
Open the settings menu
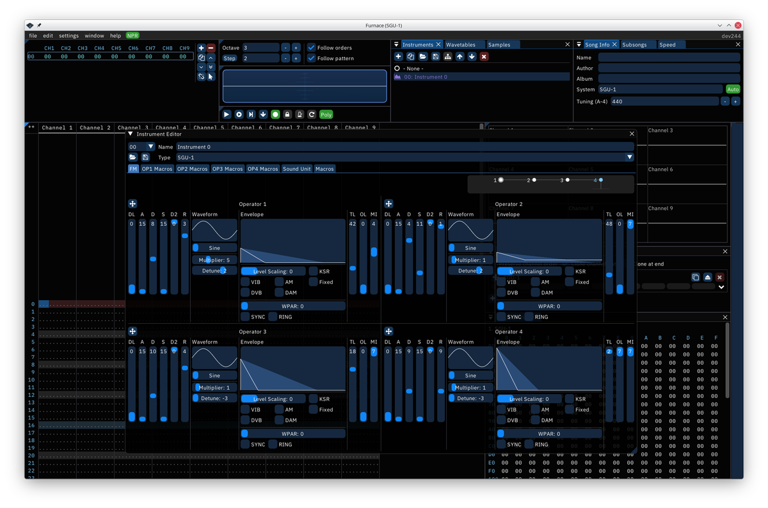coord(69,36)
